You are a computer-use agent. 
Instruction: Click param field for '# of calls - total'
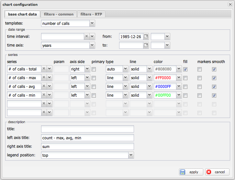point(61,69)
